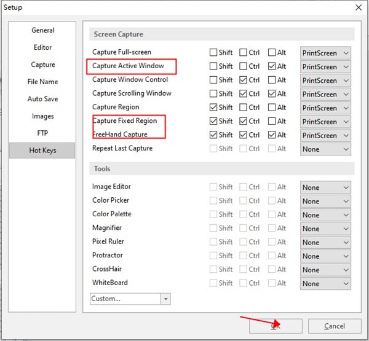This screenshot has width=369, height=341.
Task: Expand WhiteBoard hotkey dropdown
Action: 325,283
